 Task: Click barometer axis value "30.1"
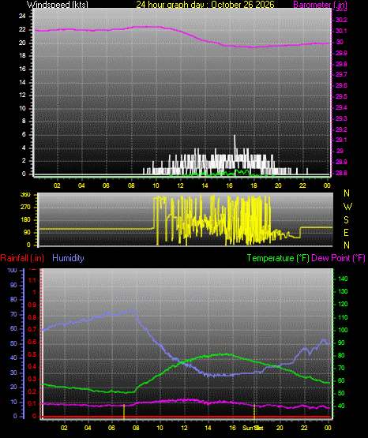pos(341,31)
